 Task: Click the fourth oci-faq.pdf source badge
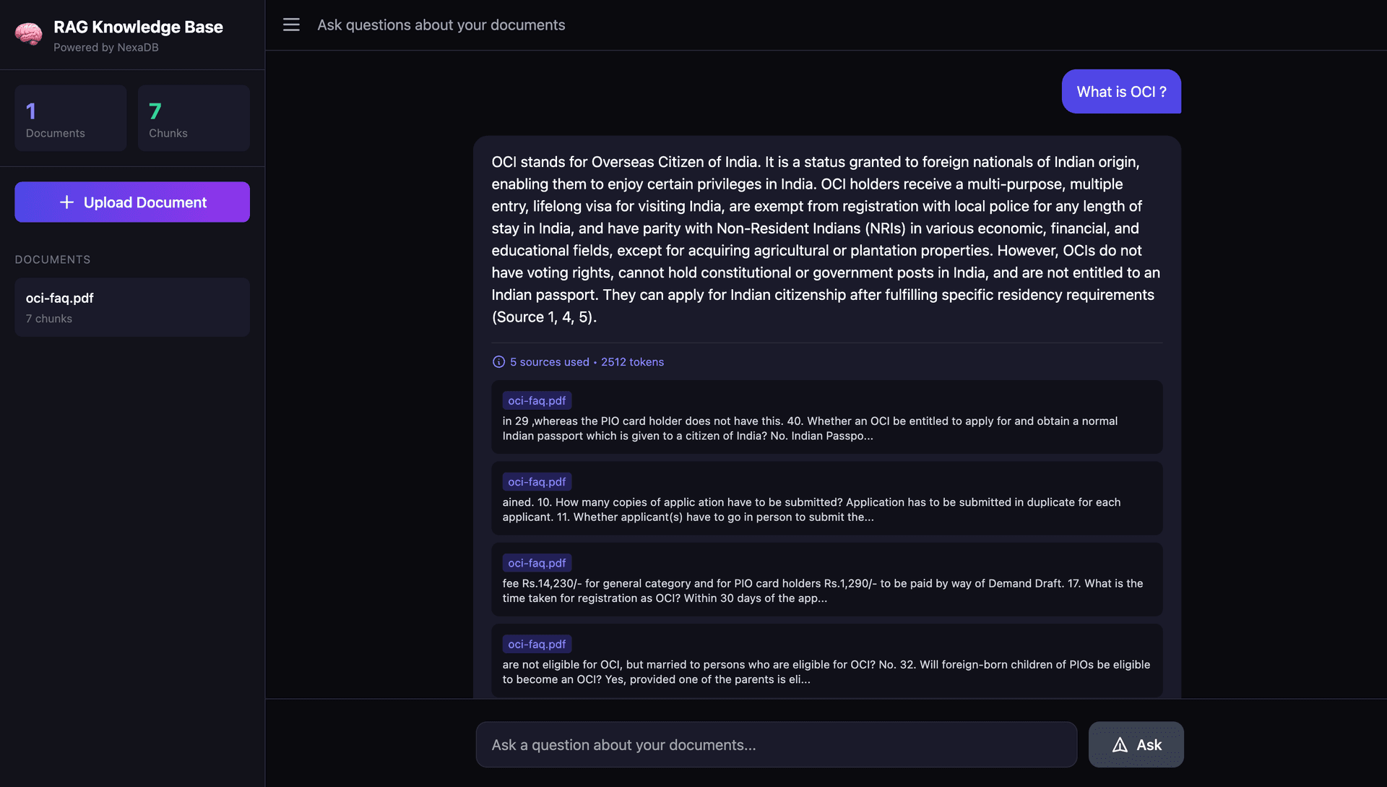pos(536,643)
